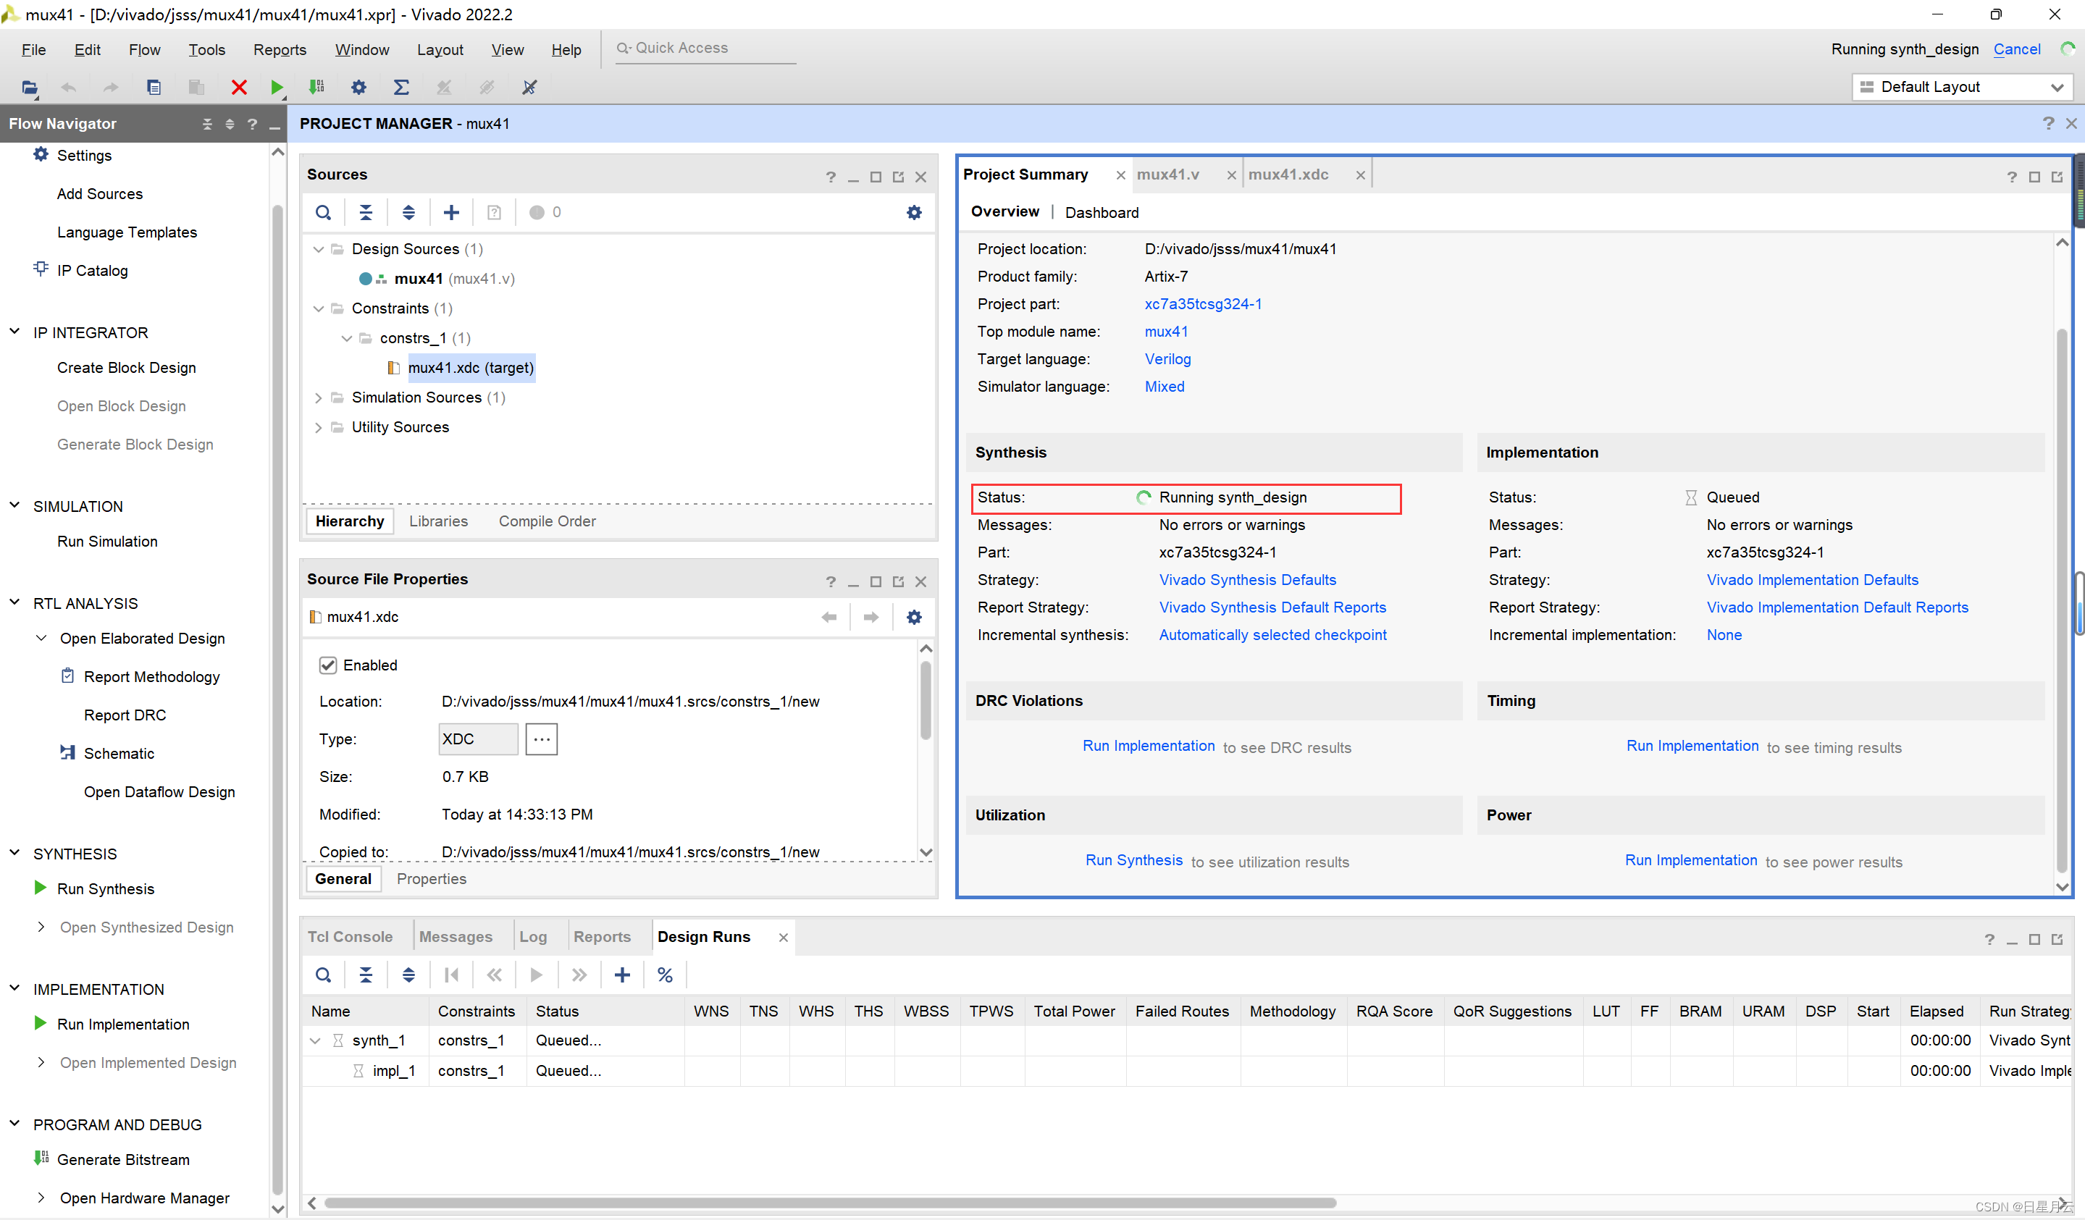Open Settings gear in main toolbar

tap(358, 87)
